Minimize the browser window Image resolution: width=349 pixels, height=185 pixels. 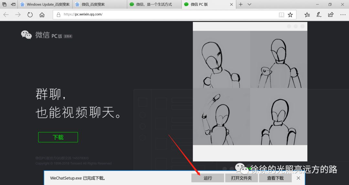pyautogui.click(x=317, y=4)
